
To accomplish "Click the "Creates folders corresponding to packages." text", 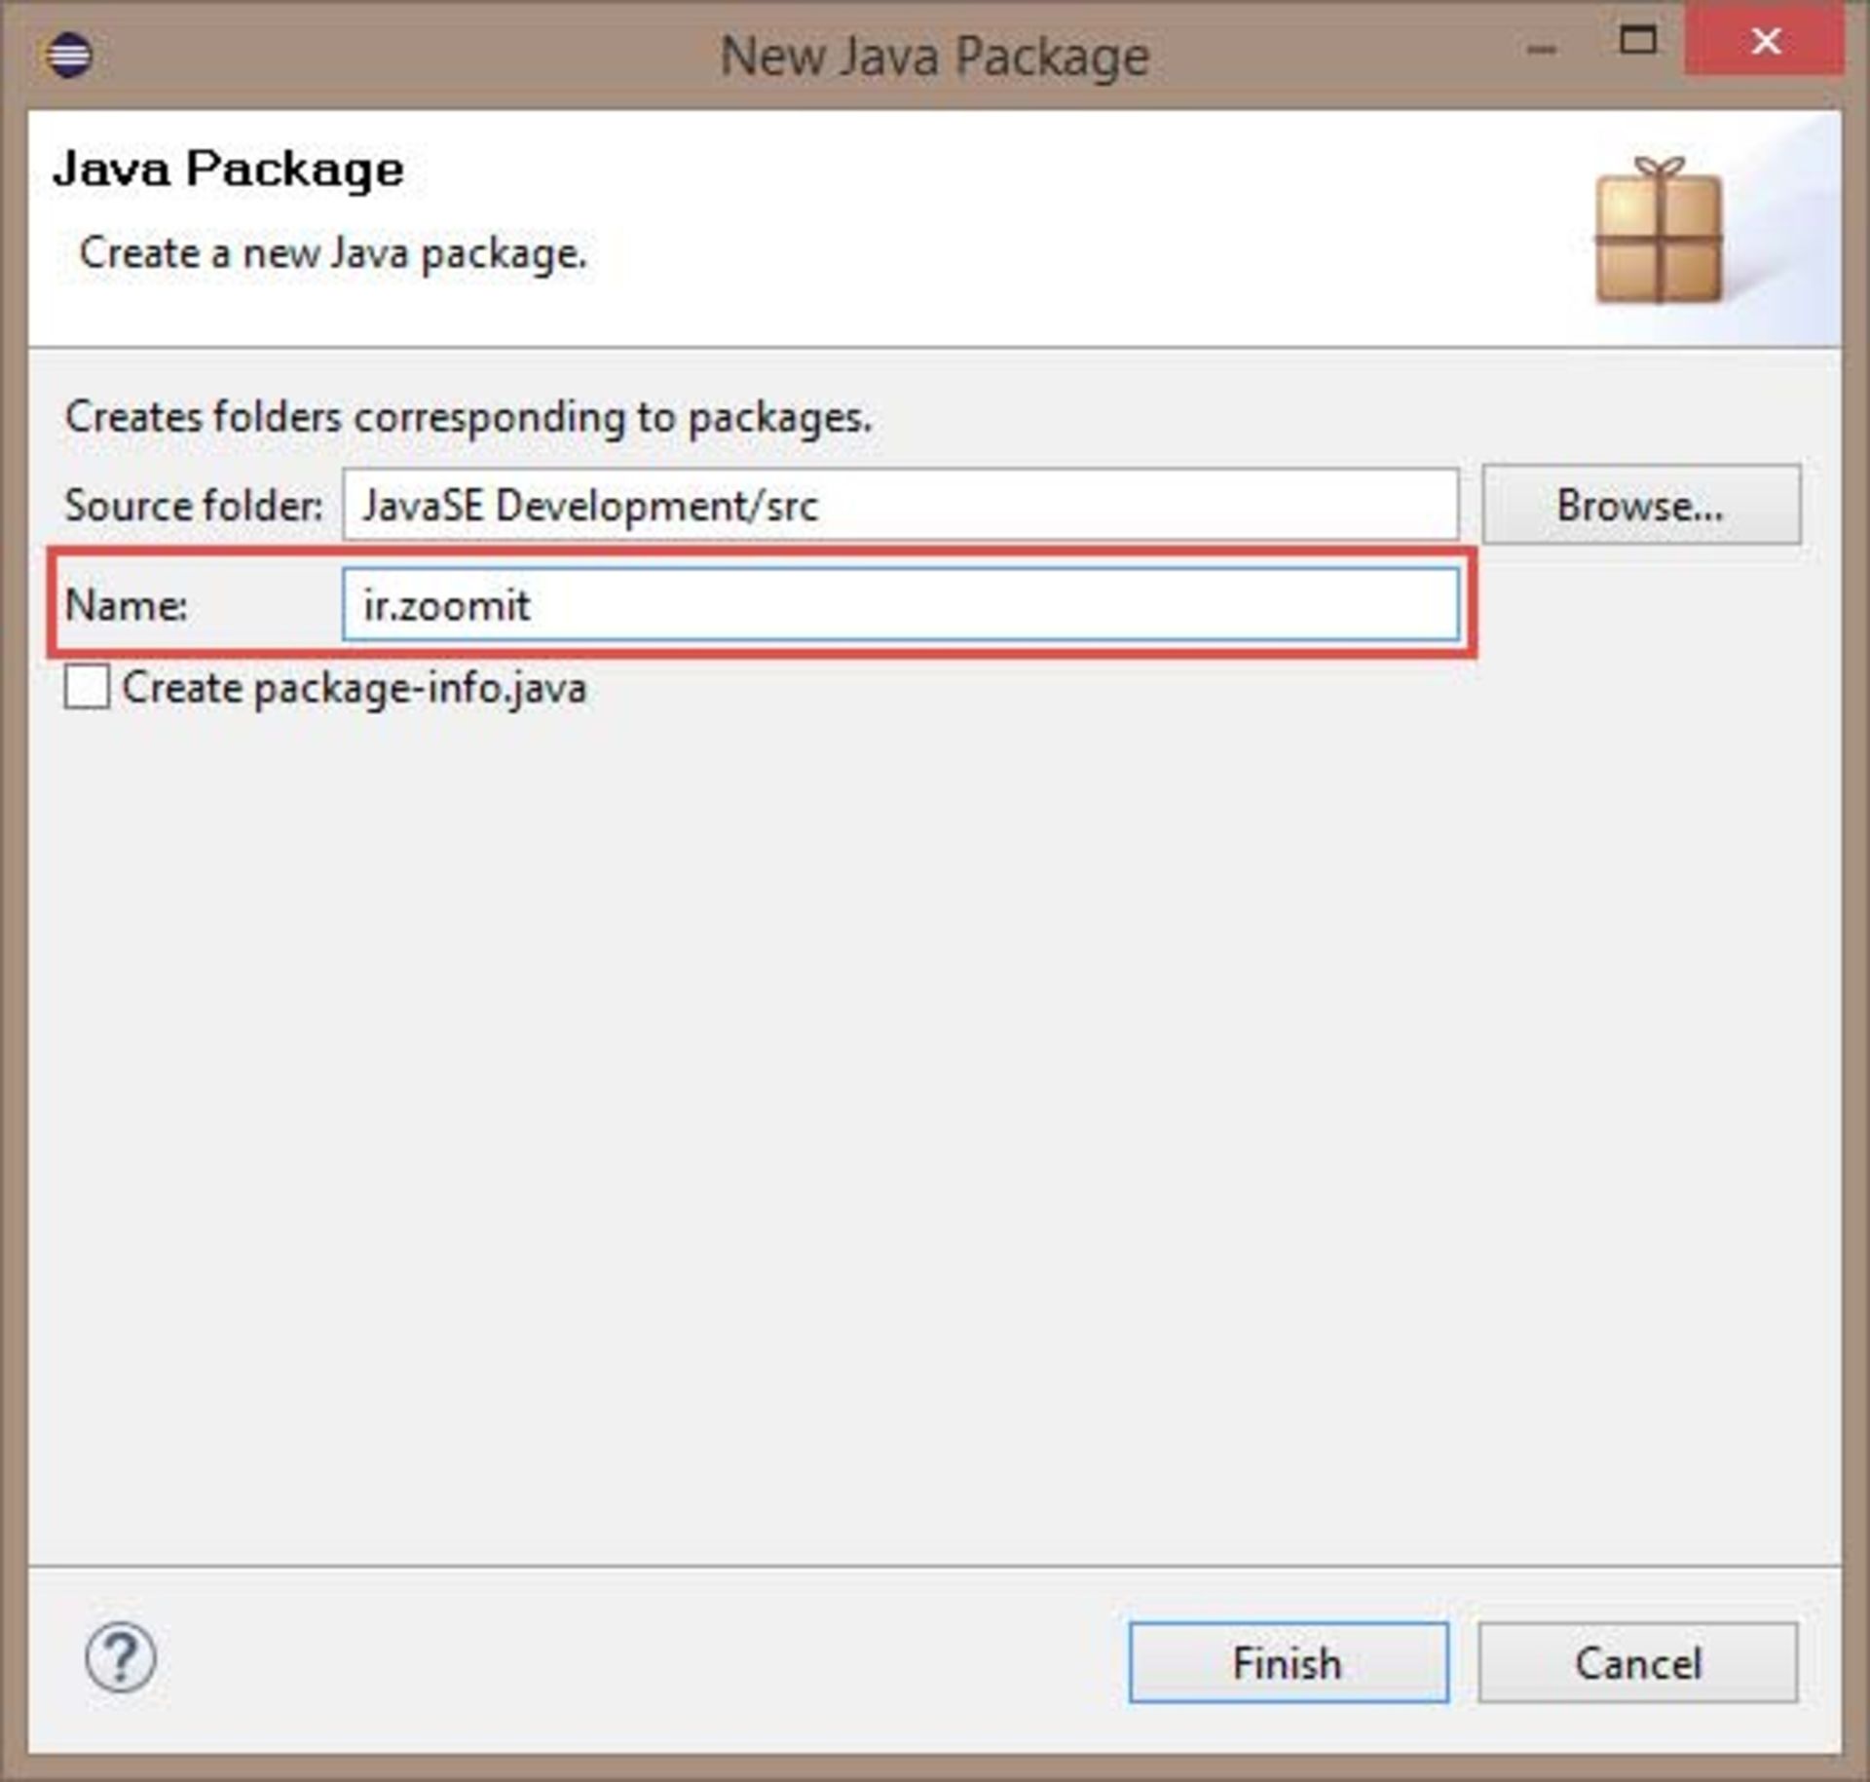I will pos(468,418).
